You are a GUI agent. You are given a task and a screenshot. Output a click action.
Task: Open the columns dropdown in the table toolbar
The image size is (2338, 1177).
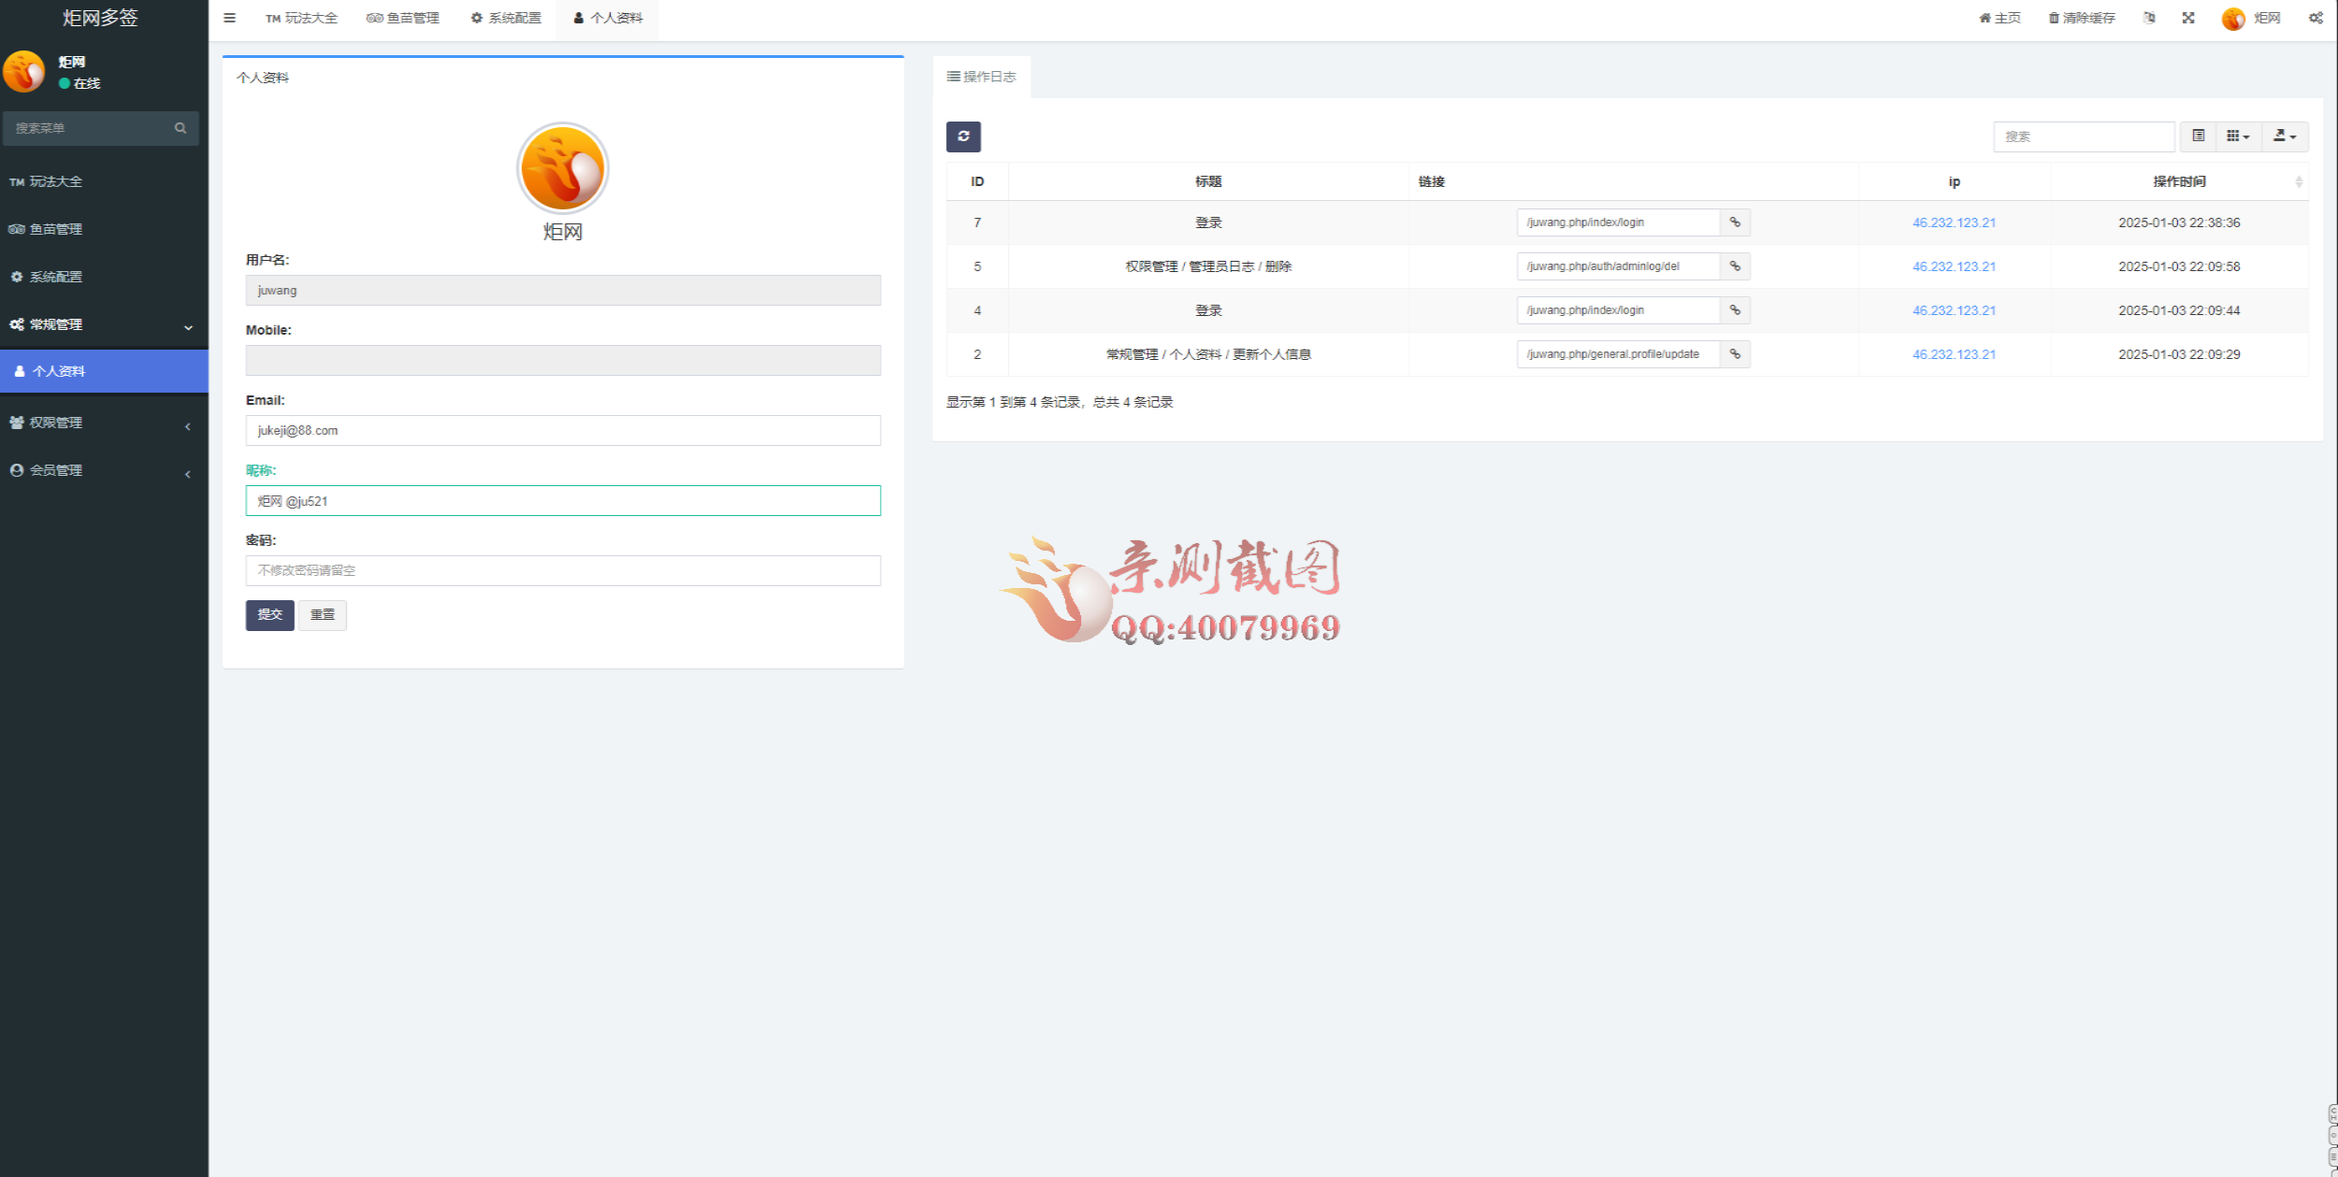click(2238, 136)
